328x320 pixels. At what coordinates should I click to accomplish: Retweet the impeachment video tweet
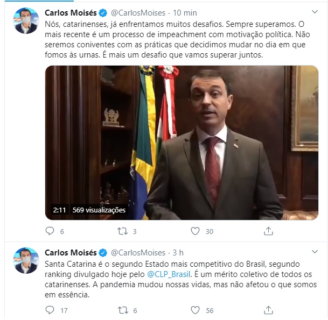click(x=123, y=231)
